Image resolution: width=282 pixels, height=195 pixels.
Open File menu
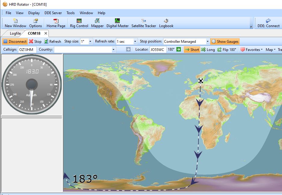(8, 13)
